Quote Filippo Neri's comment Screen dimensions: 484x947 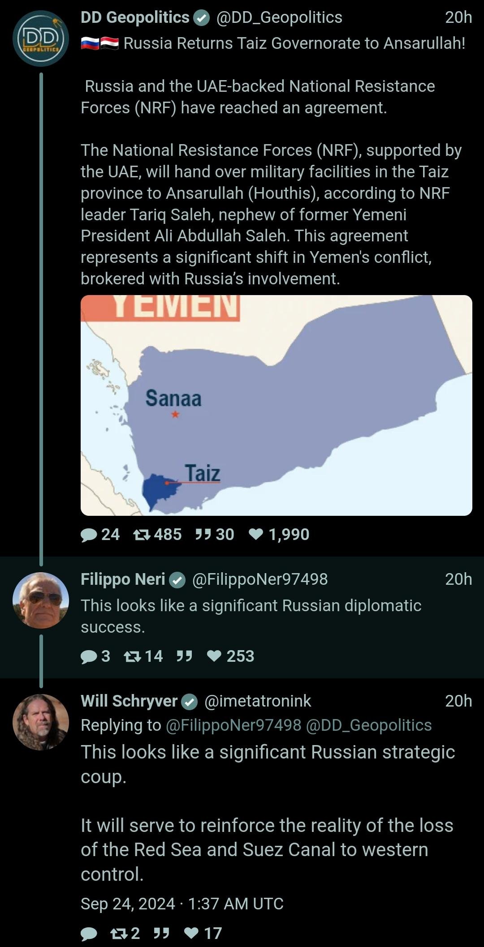184,656
